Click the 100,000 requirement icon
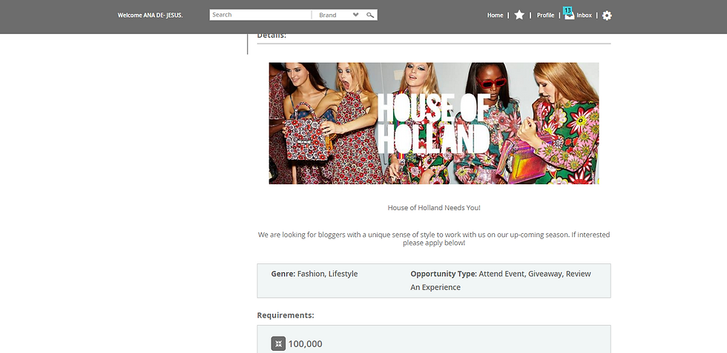727x353 pixels. pos(278,343)
